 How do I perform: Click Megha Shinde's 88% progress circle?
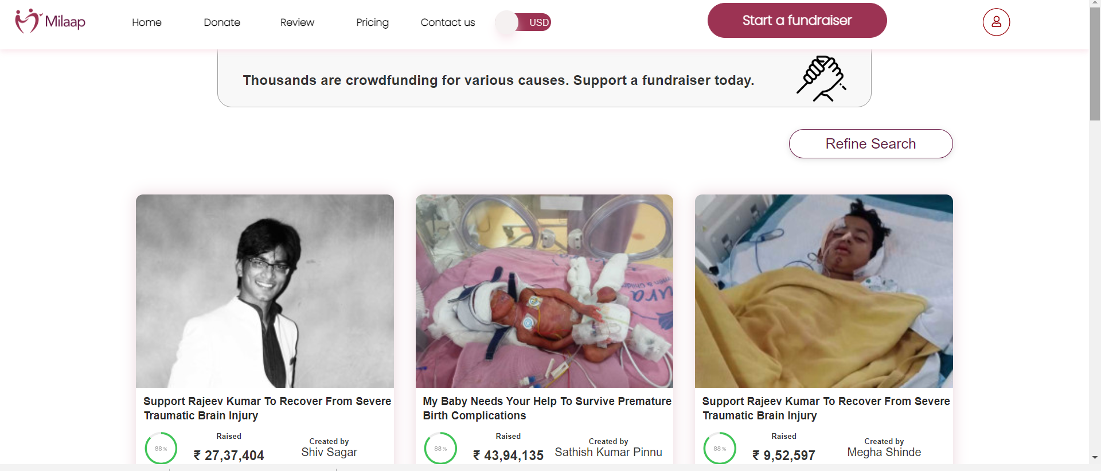click(x=720, y=448)
